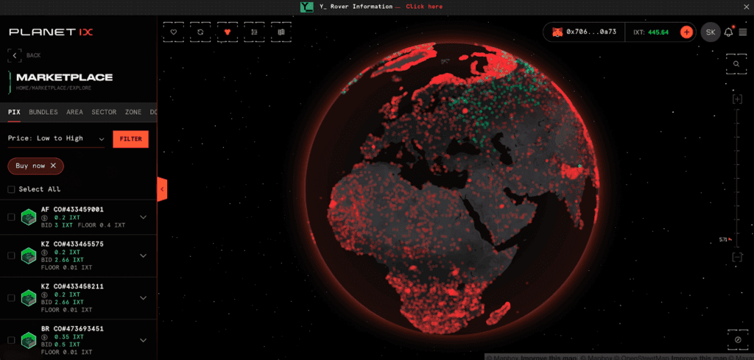Expand the AF CO#433459001 listing details
The image size is (754, 360).
coord(143,217)
